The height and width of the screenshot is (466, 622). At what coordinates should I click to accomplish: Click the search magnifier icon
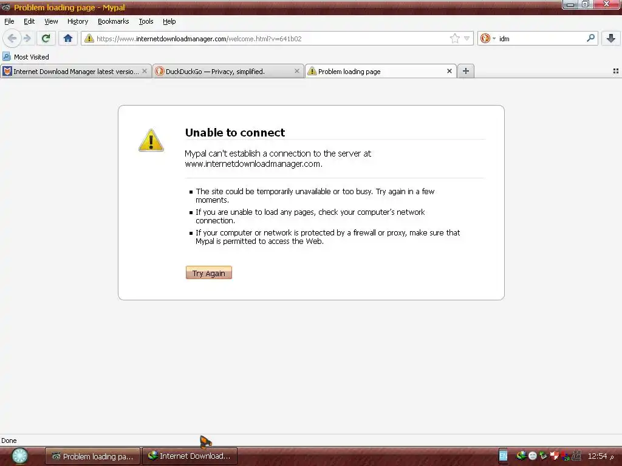(x=590, y=38)
